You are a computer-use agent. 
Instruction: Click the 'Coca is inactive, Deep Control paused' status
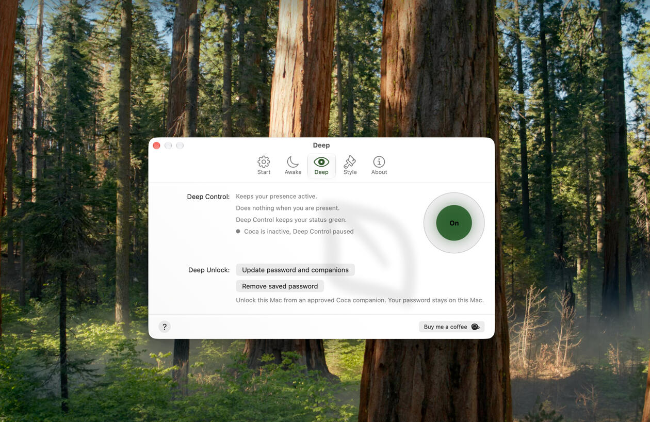(x=295, y=232)
